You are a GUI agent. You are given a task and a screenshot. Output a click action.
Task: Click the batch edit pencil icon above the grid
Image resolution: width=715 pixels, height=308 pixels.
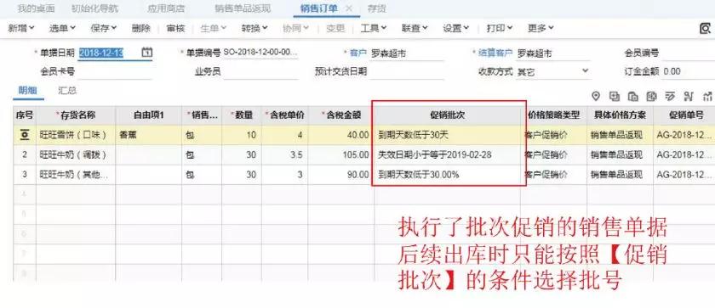pyautogui.click(x=670, y=96)
